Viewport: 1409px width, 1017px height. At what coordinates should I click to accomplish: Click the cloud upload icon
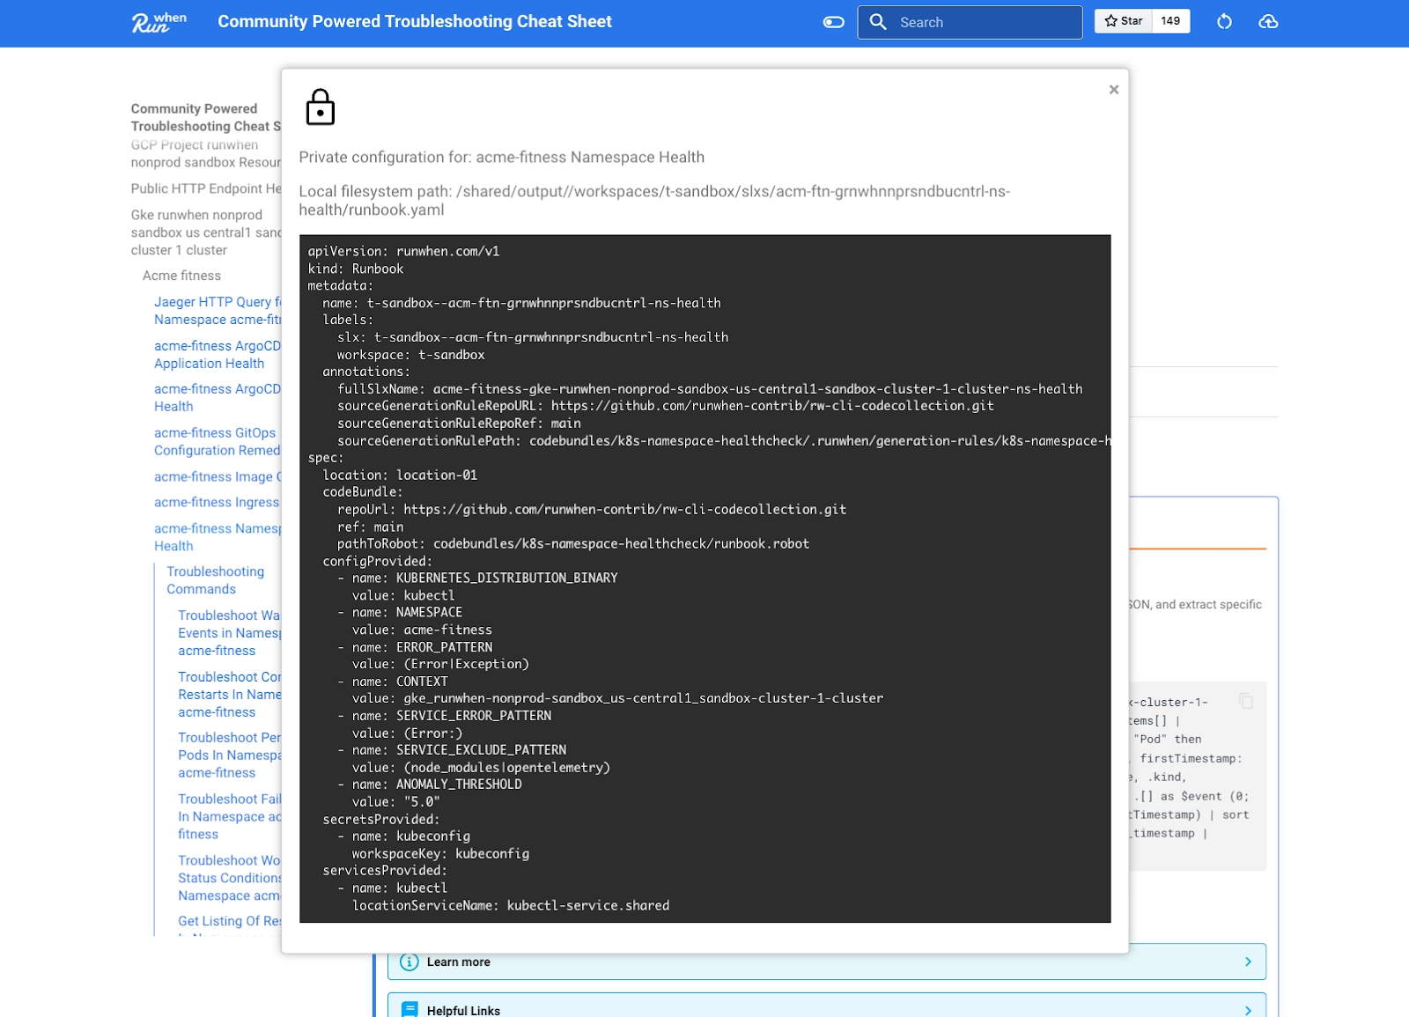point(1268,22)
